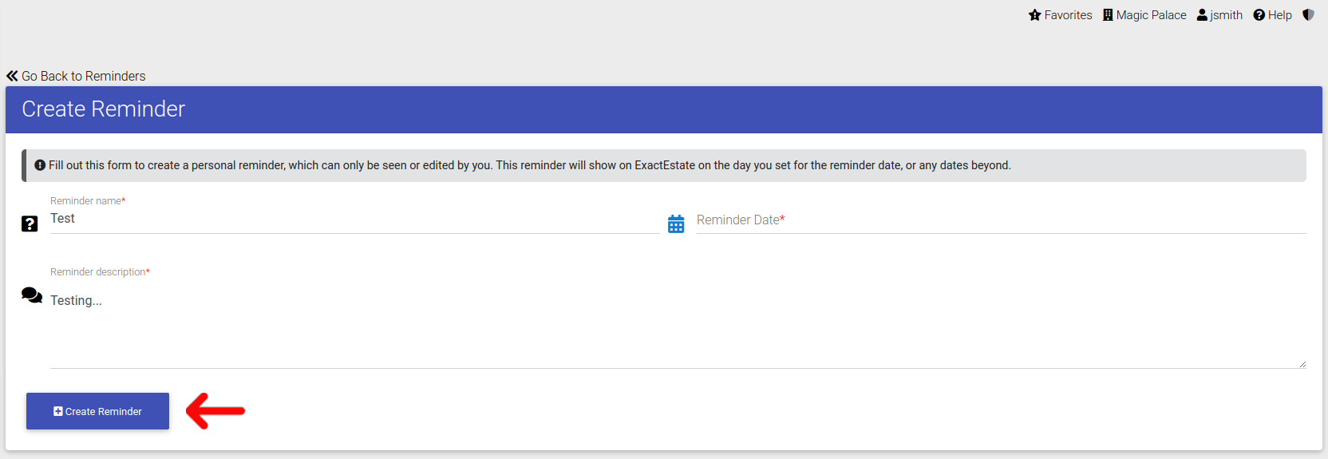Open the calendar date picker icon
Screen dimensions: 1328x459
click(x=676, y=224)
